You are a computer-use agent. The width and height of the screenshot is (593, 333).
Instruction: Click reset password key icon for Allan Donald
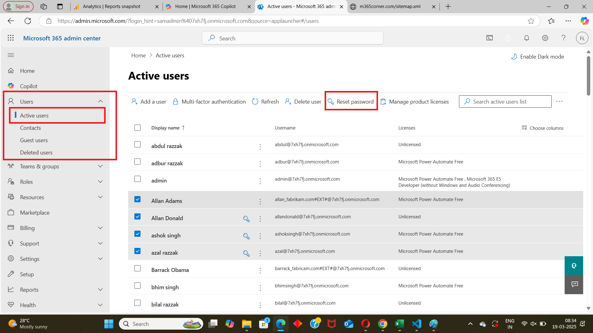[246, 219]
